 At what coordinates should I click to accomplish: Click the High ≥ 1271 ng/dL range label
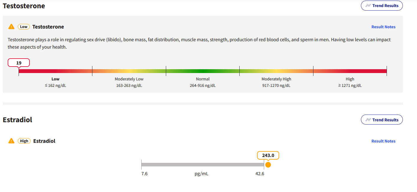tap(350, 82)
